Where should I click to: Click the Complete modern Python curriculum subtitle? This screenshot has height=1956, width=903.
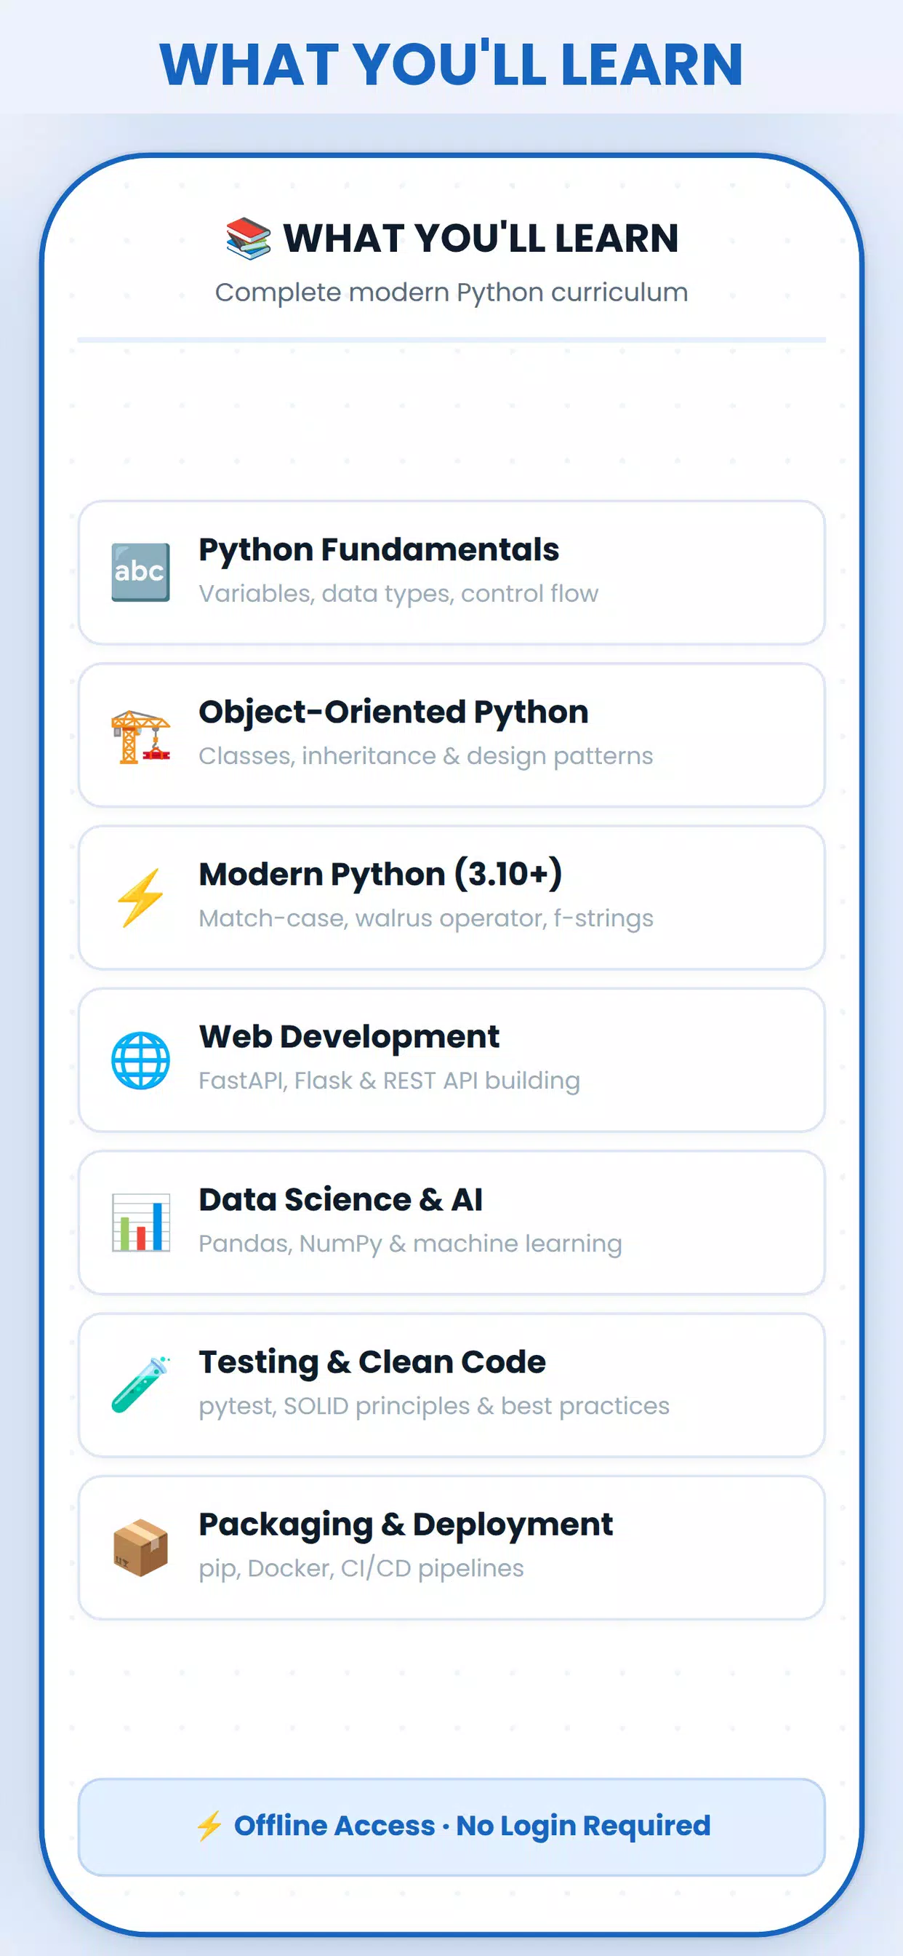451,293
